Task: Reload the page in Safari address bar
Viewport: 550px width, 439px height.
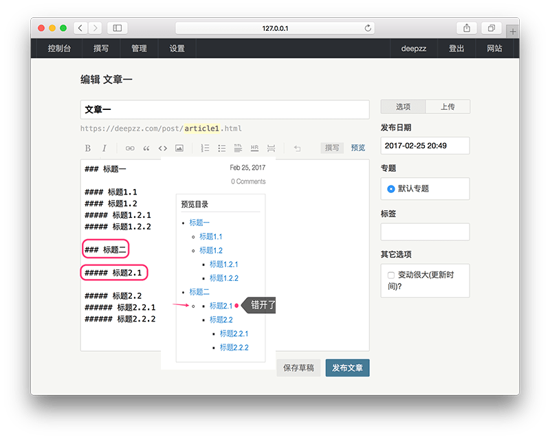Action: coord(368,28)
